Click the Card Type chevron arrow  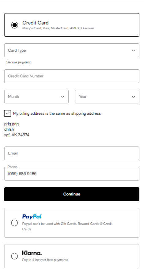click(x=134, y=50)
